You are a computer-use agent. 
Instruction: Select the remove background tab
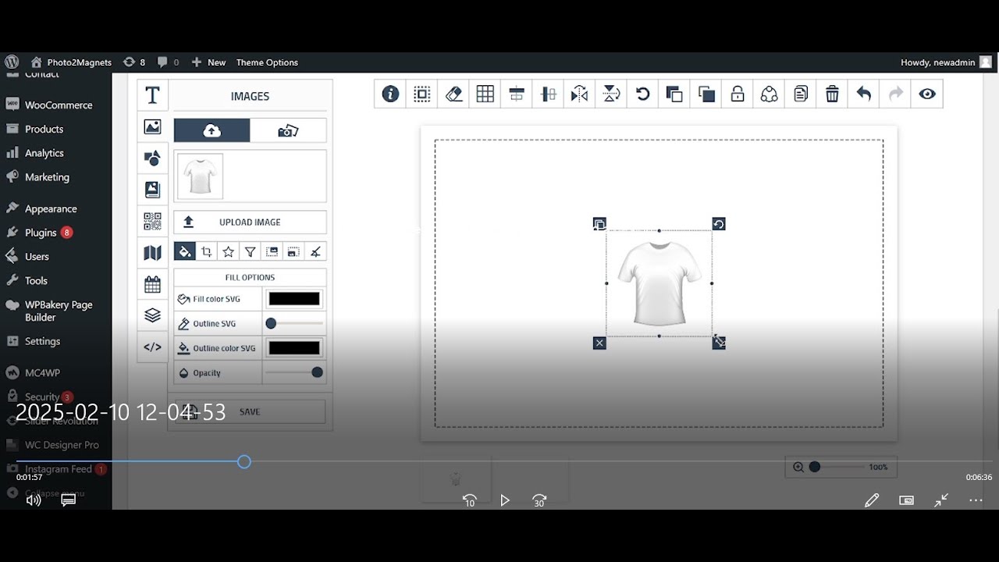pos(315,251)
